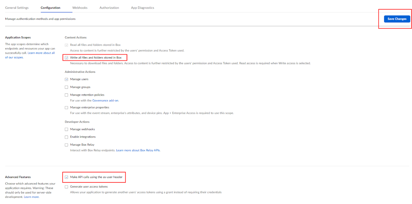Open the Governance add-on link
Viewport: 412px width, 204px height.
pyautogui.click(x=105, y=101)
